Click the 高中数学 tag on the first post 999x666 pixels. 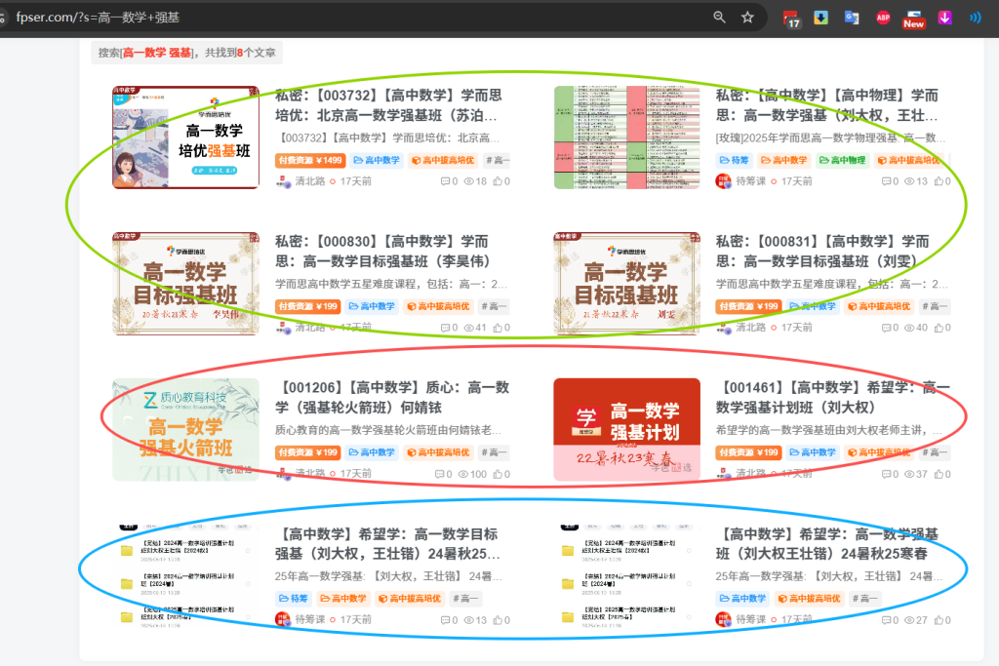[377, 159]
